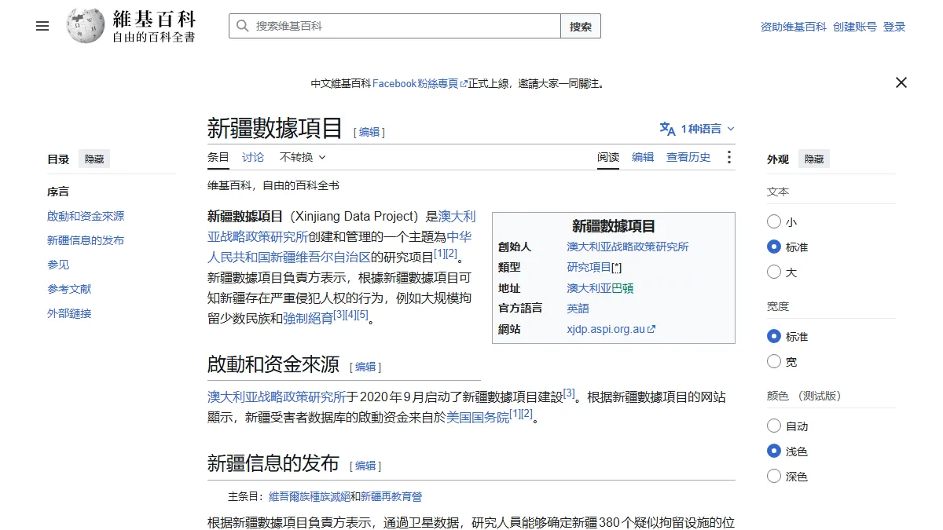Click the 搜索 button
943x530 pixels.
(581, 26)
